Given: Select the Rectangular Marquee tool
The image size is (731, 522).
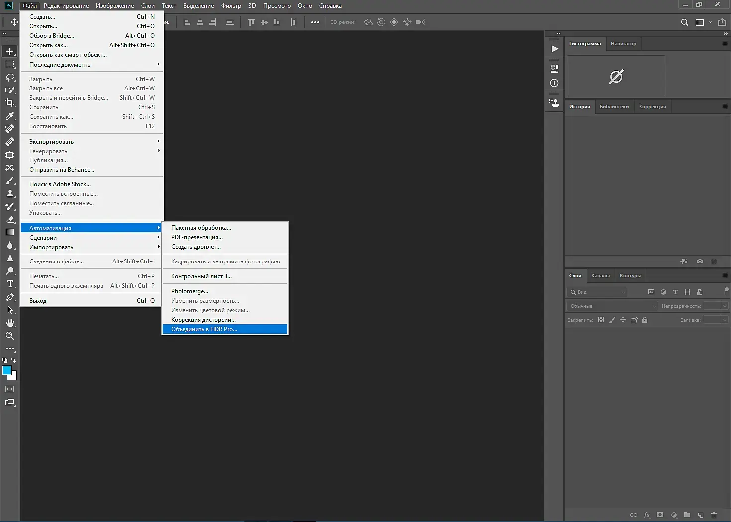Looking at the screenshot, I should [x=10, y=64].
